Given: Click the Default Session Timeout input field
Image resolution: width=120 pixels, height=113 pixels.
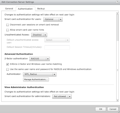Looking at the screenshot, I should click(x=57, y=47).
